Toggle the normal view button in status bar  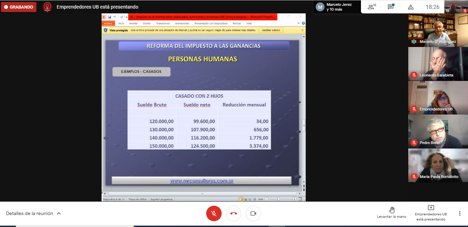(x=241, y=199)
